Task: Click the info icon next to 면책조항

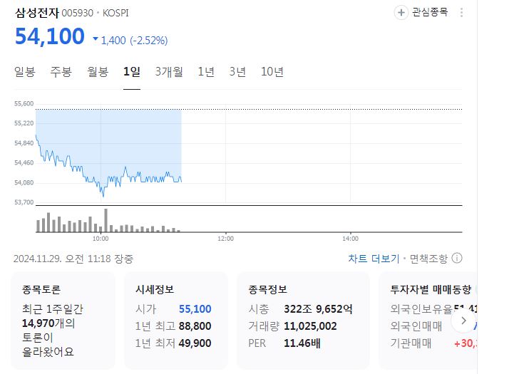Action: [x=457, y=258]
